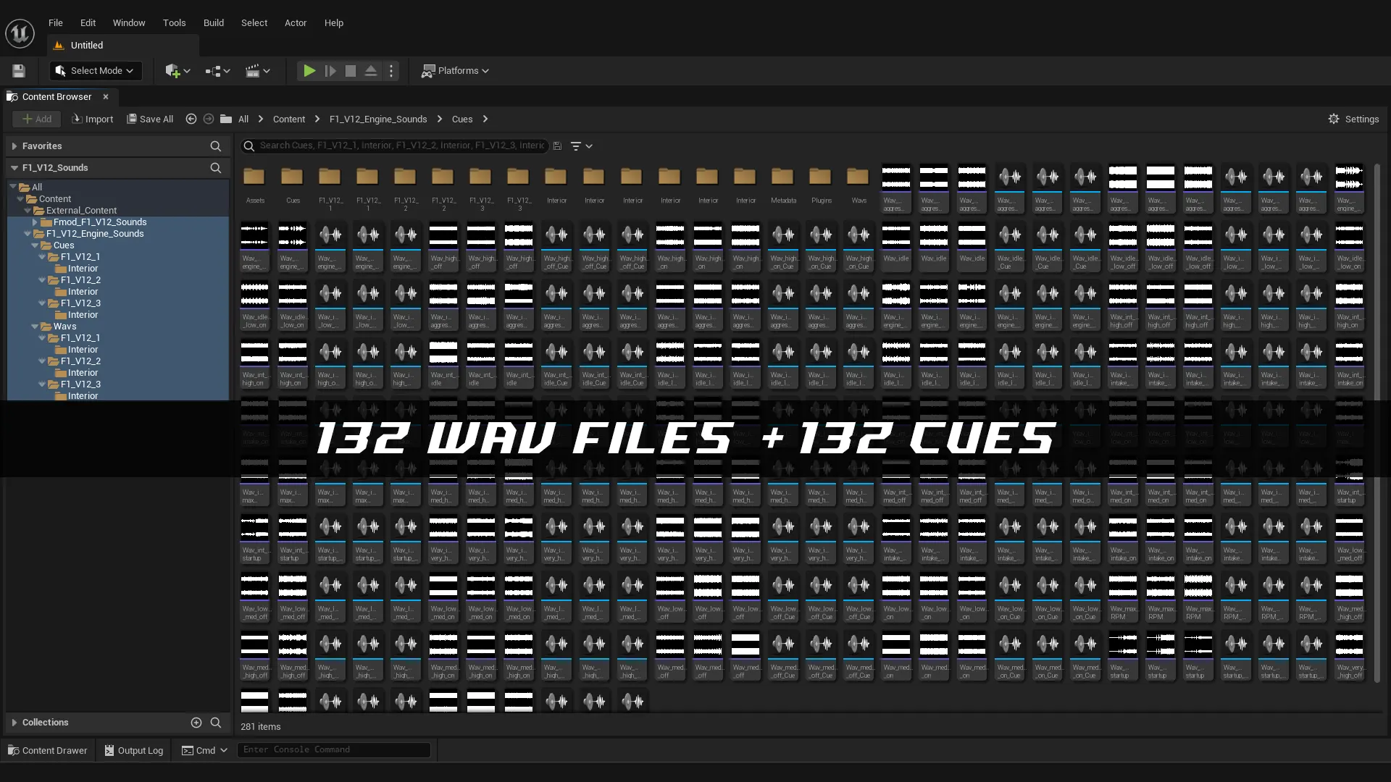Search within the Favorites section
Viewport: 1391px width, 782px height.
[x=215, y=146]
